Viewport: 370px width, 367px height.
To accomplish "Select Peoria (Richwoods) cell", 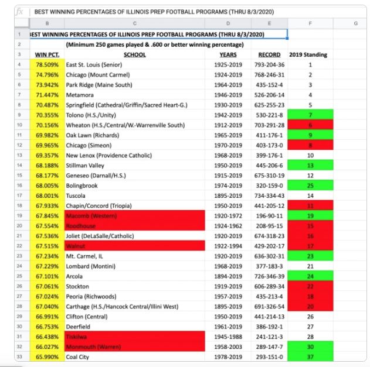I will click(134, 296).
